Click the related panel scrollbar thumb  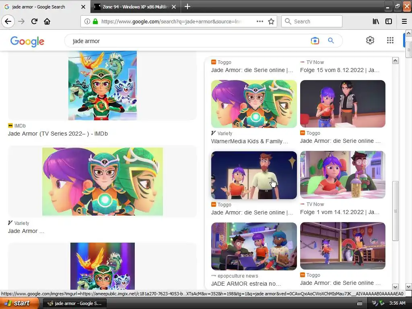pos(395,211)
